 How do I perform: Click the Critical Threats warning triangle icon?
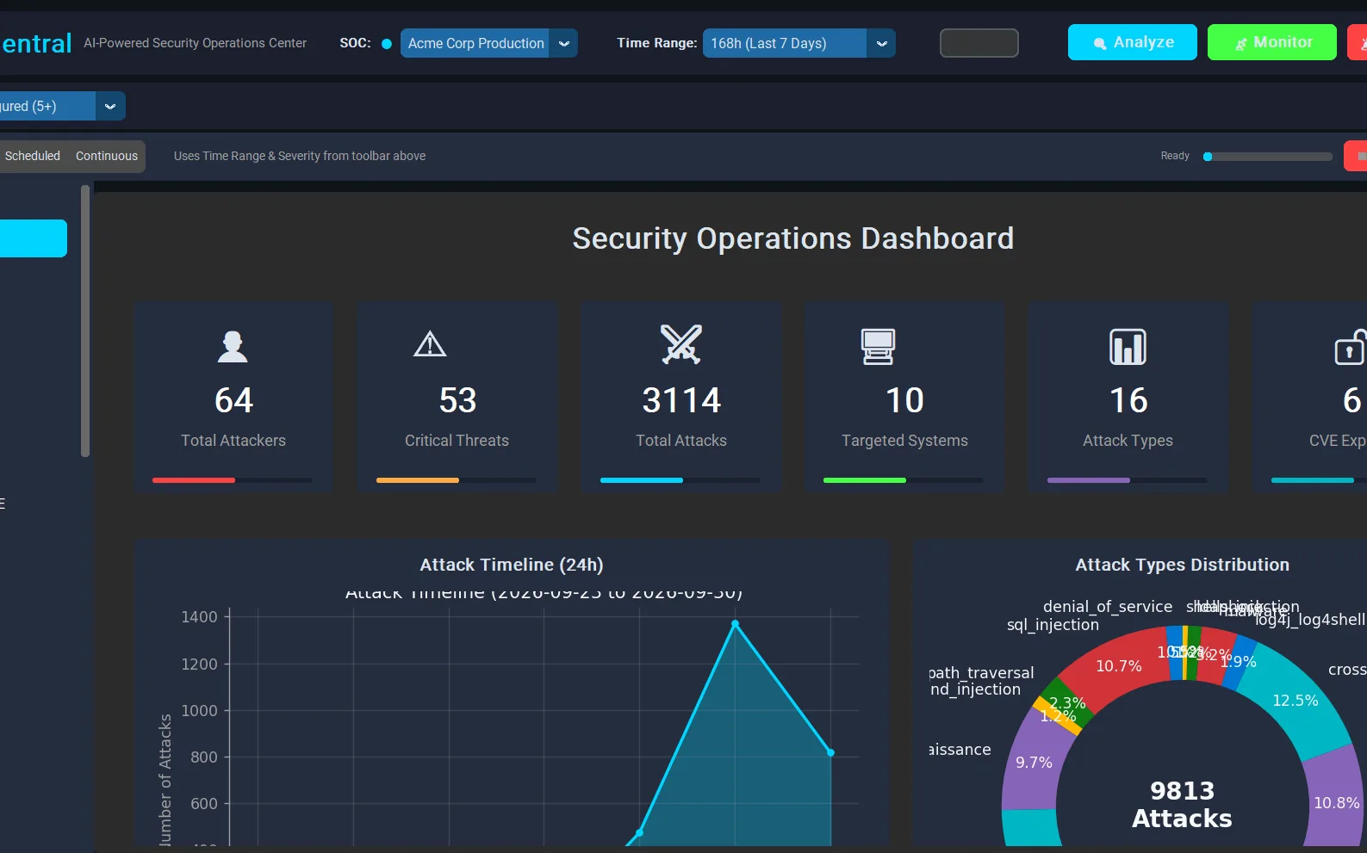coord(430,344)
